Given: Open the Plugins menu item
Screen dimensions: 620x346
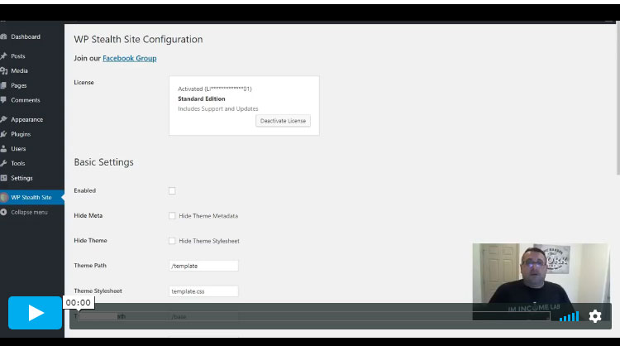Looking at the screenshot, I should [x=21, y=134].
